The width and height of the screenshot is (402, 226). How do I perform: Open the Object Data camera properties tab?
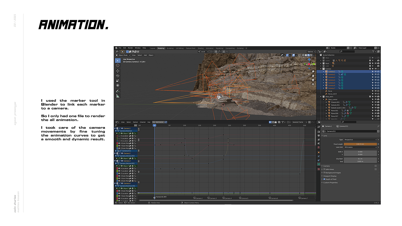(x=318, y=164)
